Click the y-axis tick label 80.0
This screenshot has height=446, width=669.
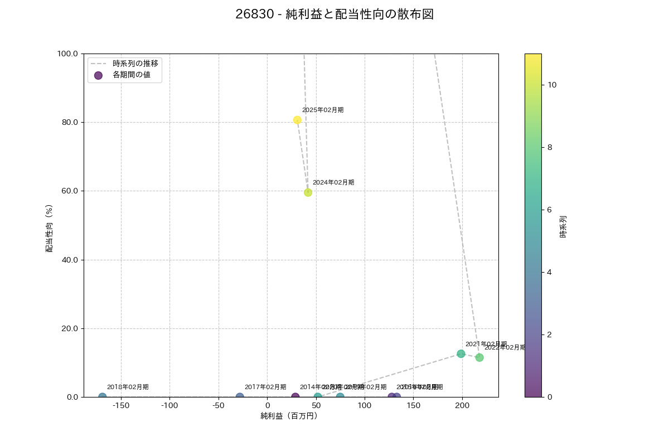pos(71,122)
